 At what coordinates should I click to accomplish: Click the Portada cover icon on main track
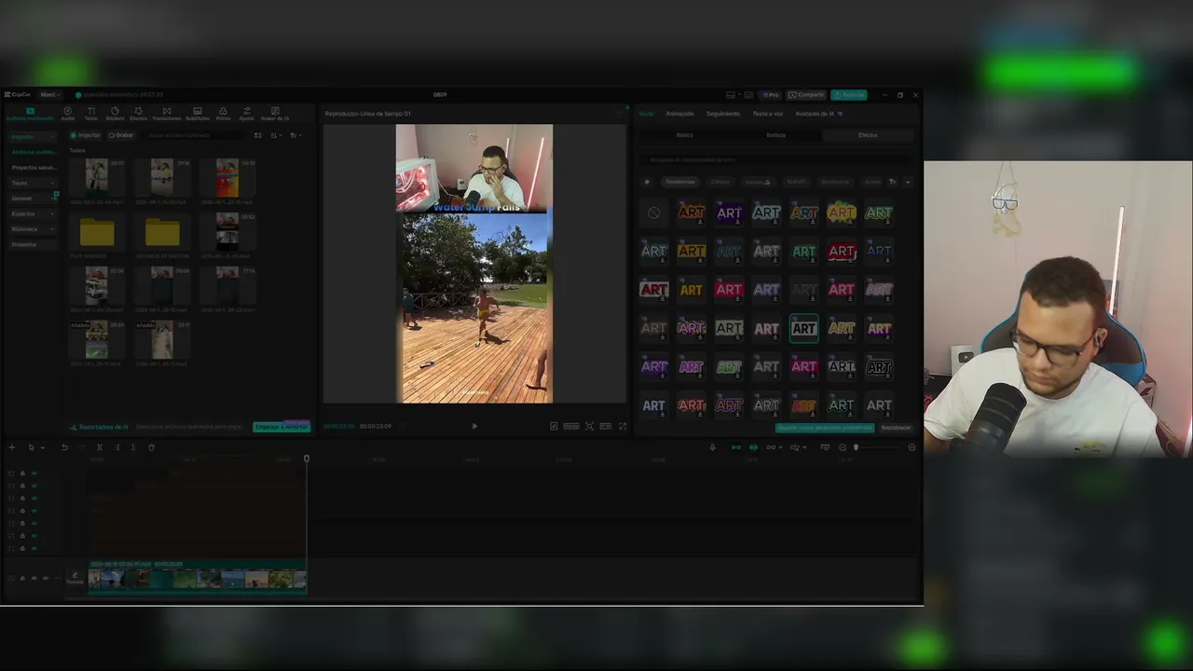(x=75, y=578)
